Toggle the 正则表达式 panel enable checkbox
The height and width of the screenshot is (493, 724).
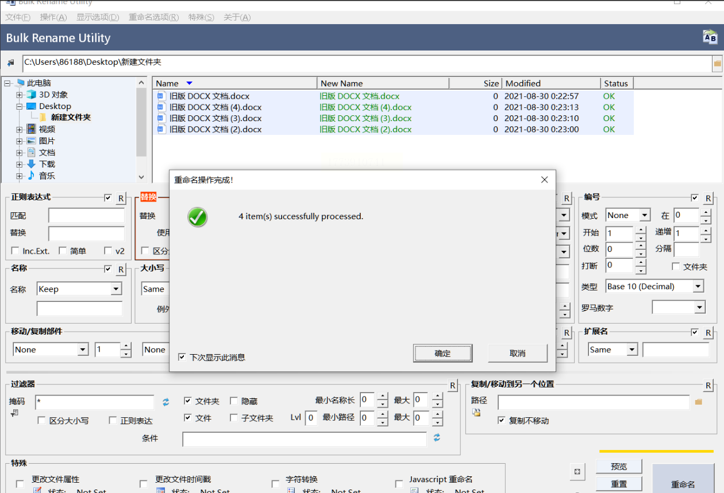click(108, 198)
